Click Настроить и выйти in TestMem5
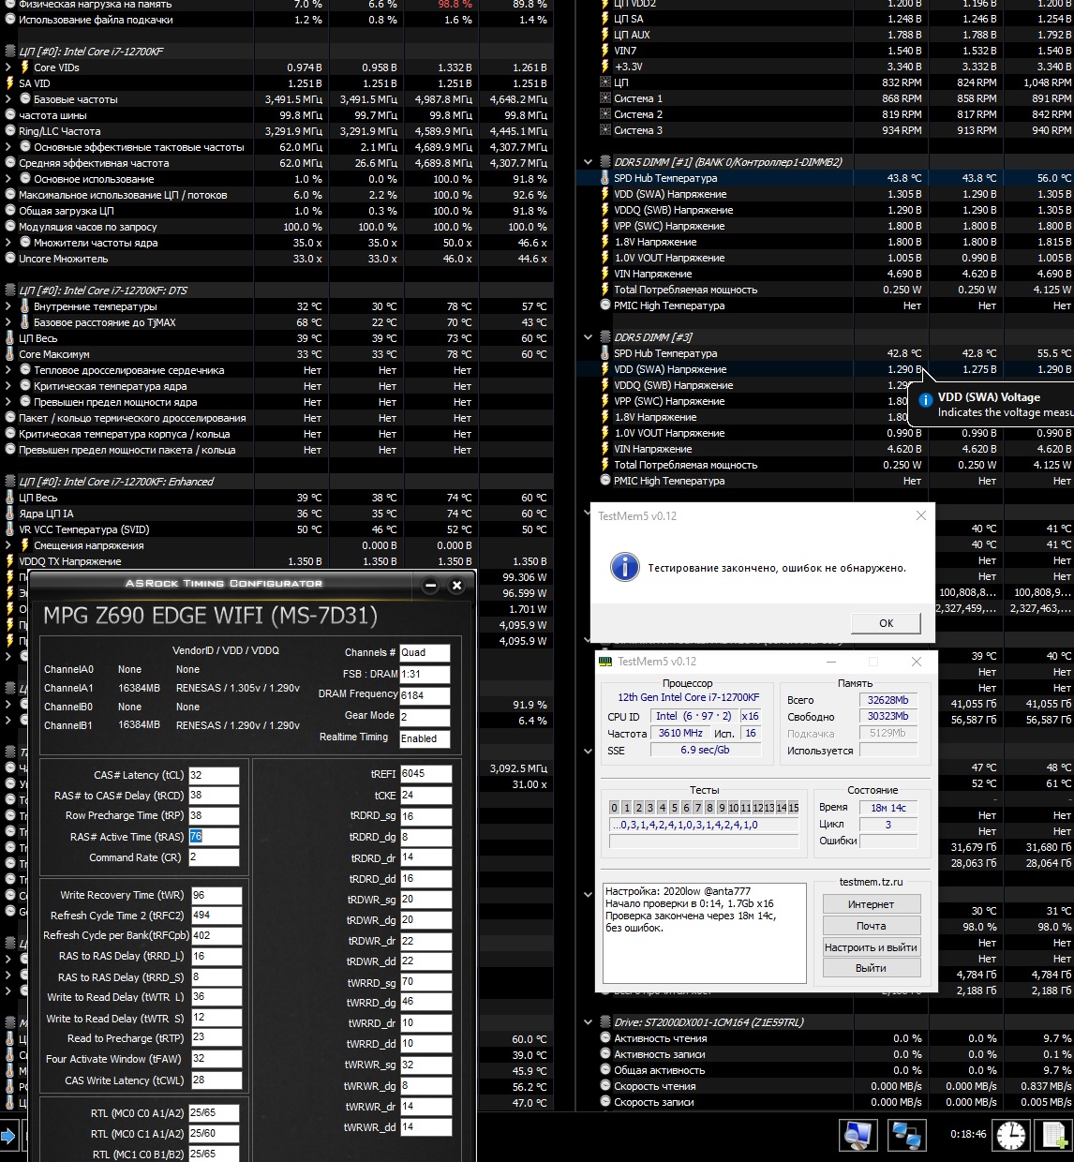 [871, 947]
